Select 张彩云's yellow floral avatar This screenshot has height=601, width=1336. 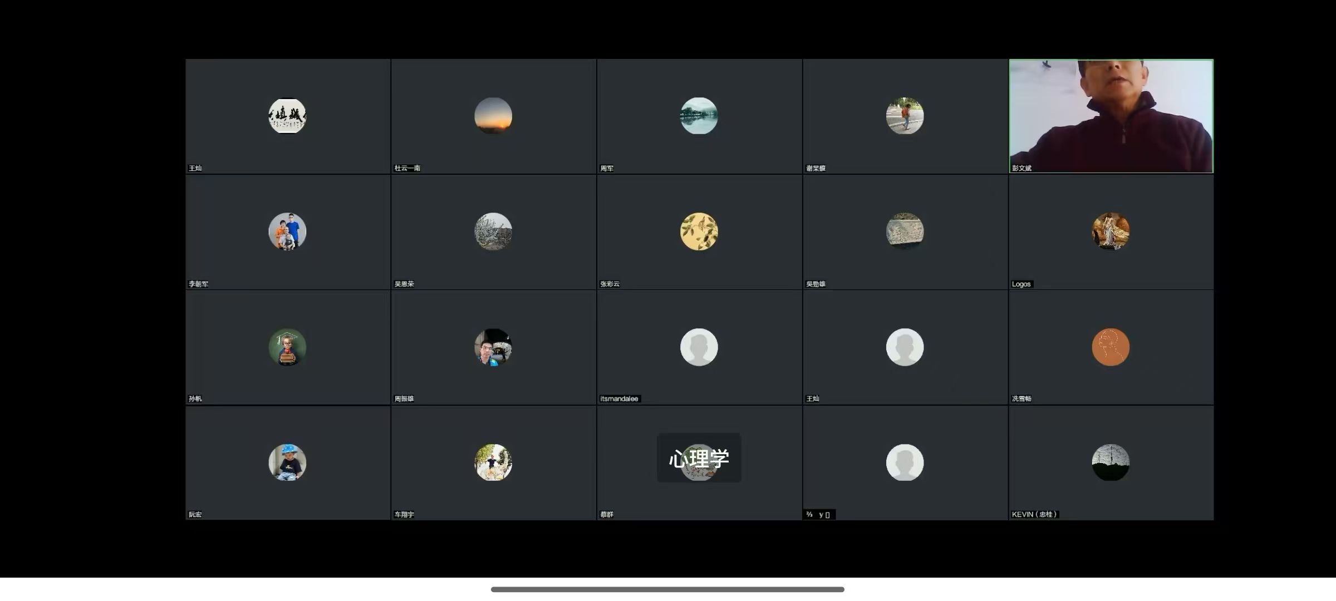coord(699,231)
